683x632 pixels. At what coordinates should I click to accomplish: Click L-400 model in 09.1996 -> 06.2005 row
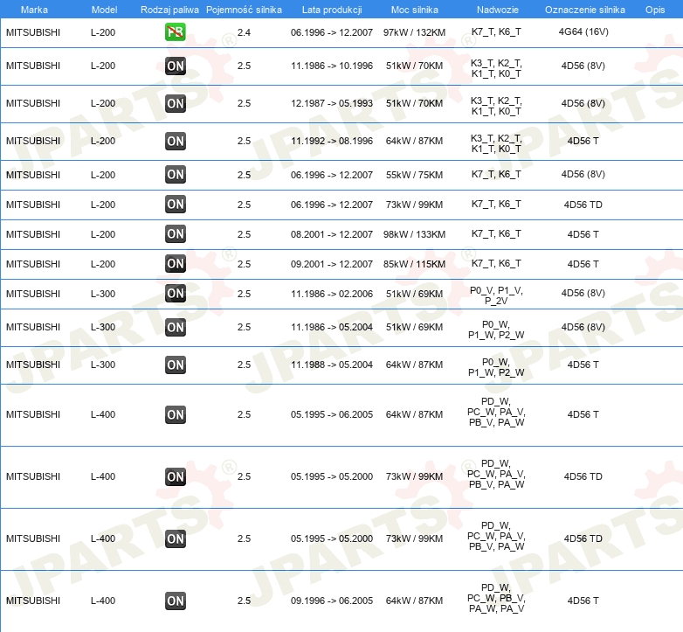tap(103, 601)
